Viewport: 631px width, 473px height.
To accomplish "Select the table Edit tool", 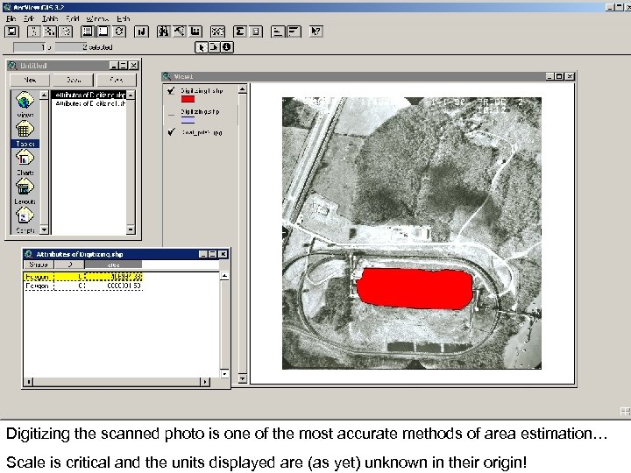I will click(x=214, y=47).
